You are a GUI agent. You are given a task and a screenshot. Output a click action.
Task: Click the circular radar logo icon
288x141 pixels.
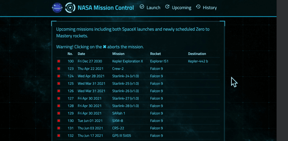pyautogui.click(x=70, y=8)
